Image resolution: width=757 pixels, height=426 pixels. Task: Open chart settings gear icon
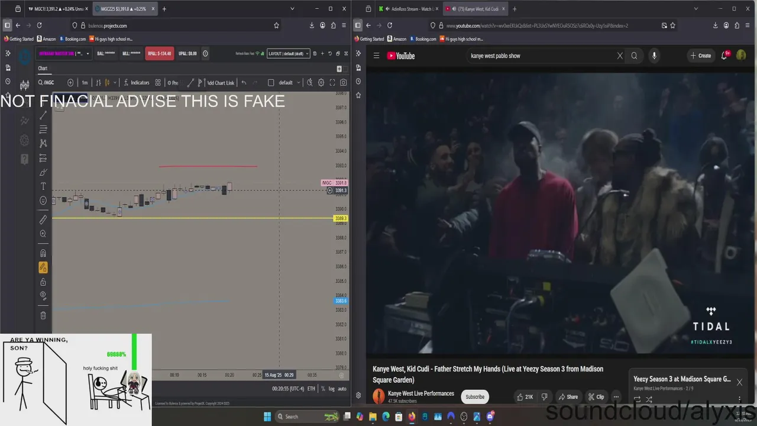pyautogui.click(x=321, y=83)
